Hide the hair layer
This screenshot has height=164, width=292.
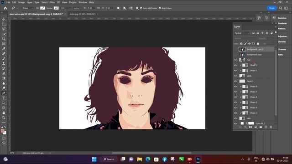coord(235,60)
